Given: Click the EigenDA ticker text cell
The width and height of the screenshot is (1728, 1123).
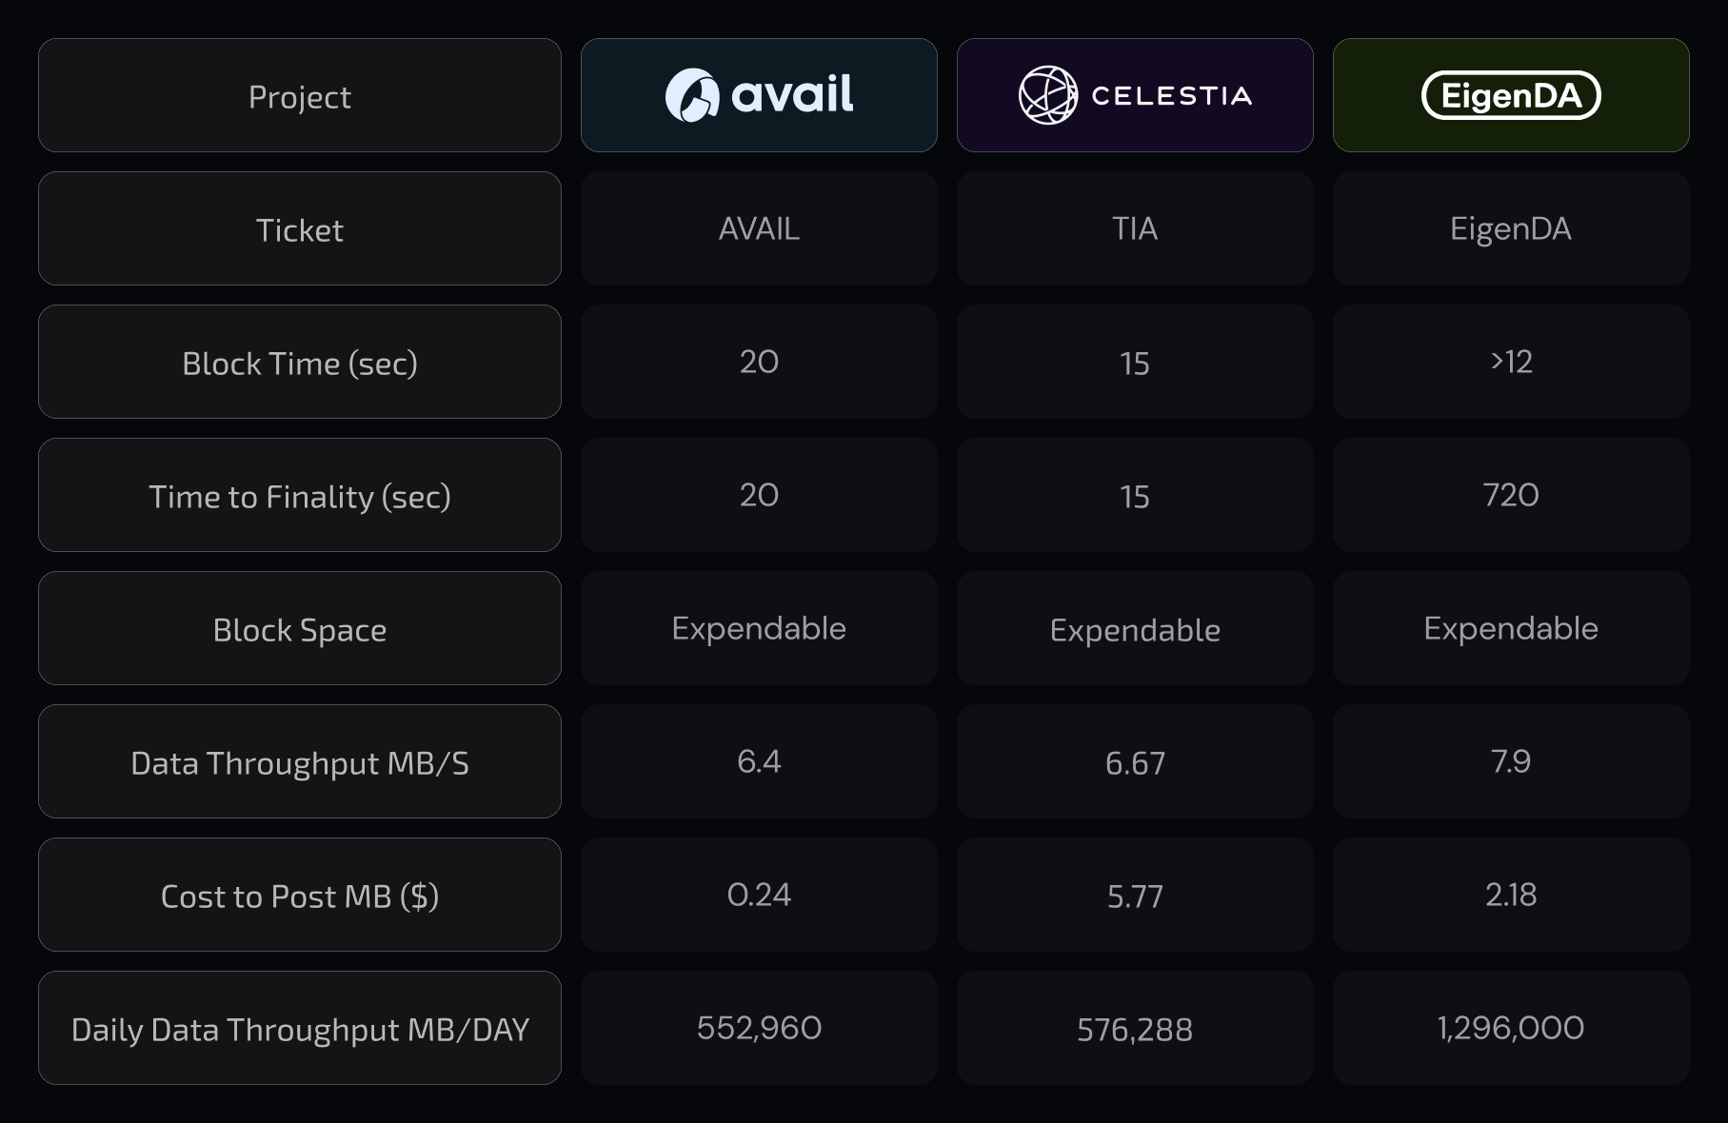Looking at the screenshot, I should [x=1511, y=228].
